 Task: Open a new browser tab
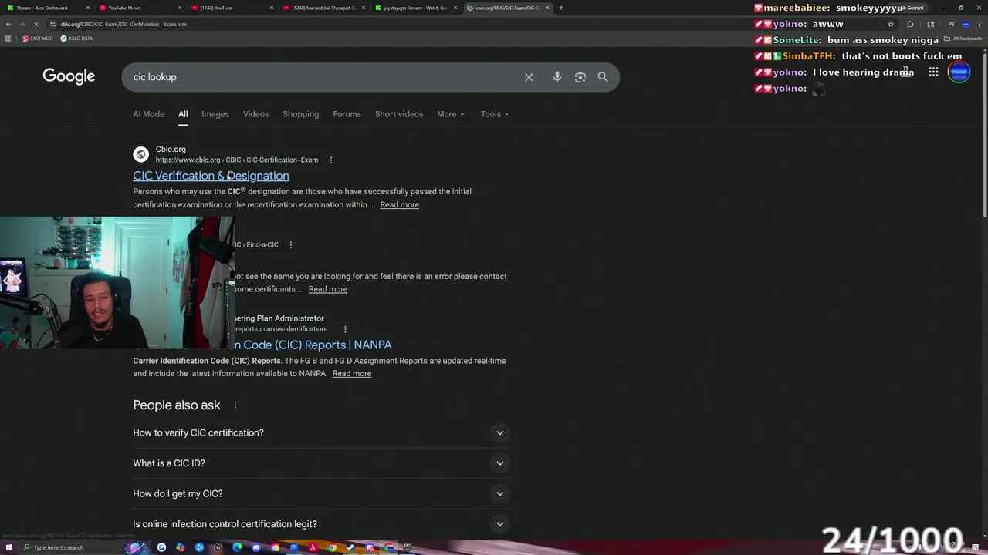pyautogui.click(x=560, y=8)
